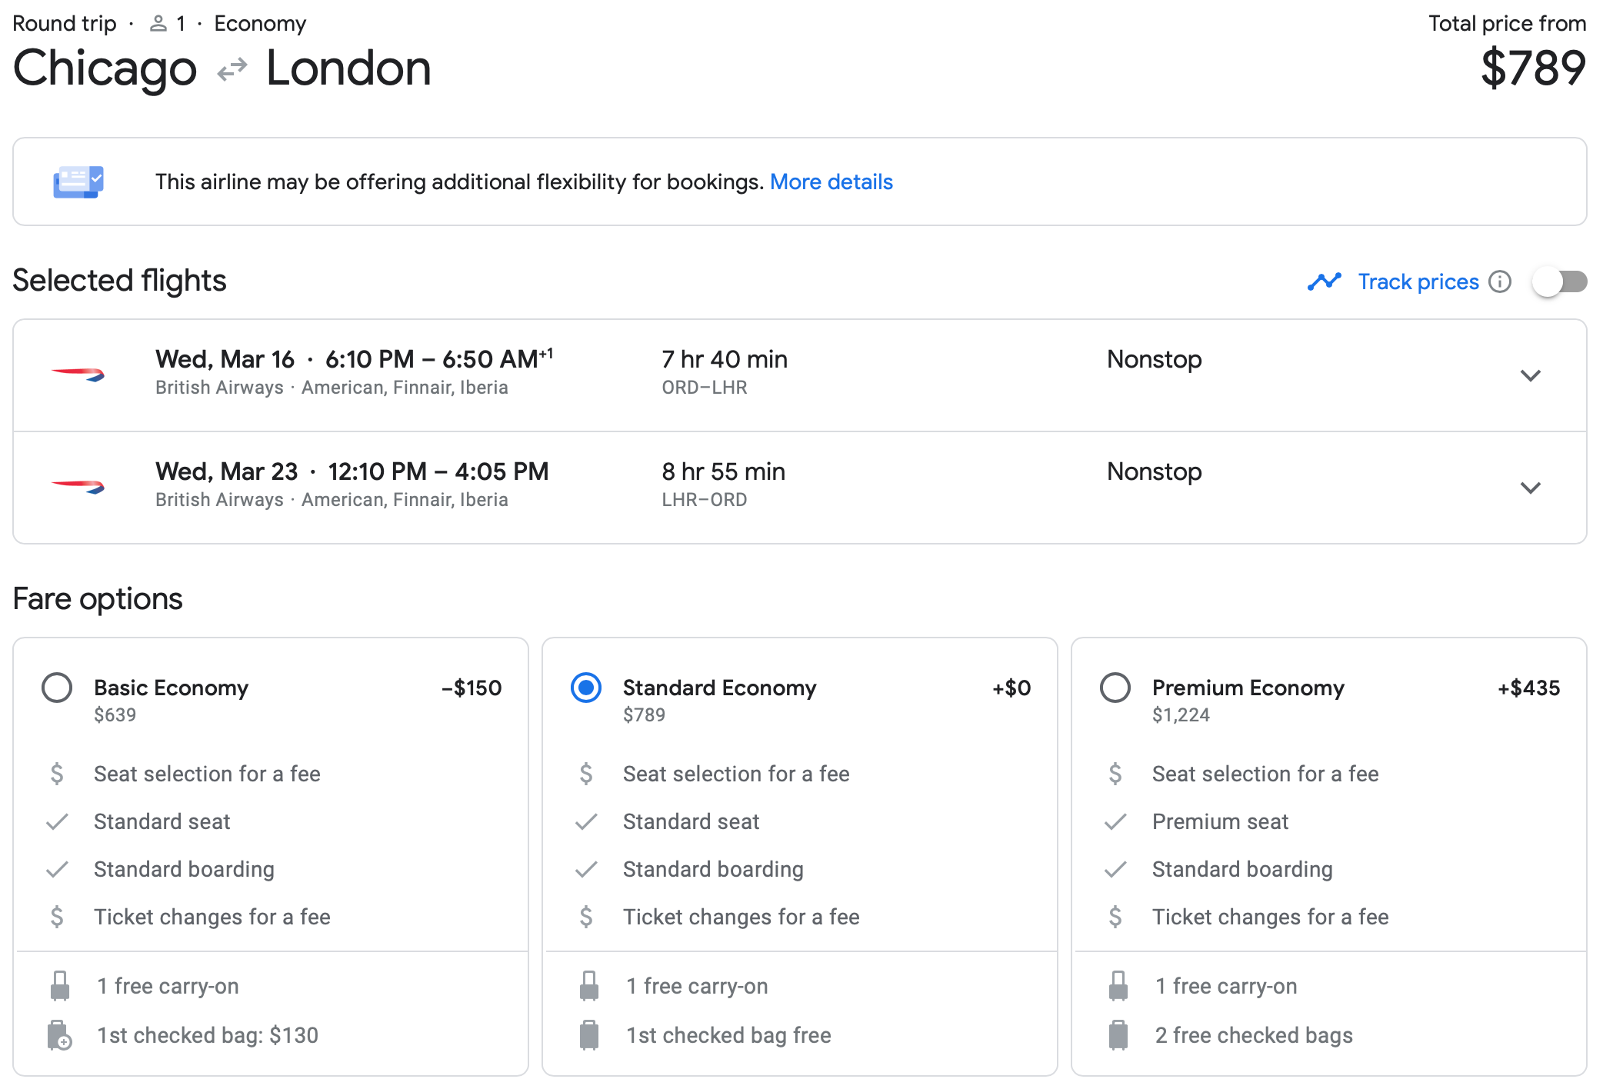Click the Mar 23 12:10 PM departure time
This screenshot has width=1603, height=1089.
coord(378,471)
